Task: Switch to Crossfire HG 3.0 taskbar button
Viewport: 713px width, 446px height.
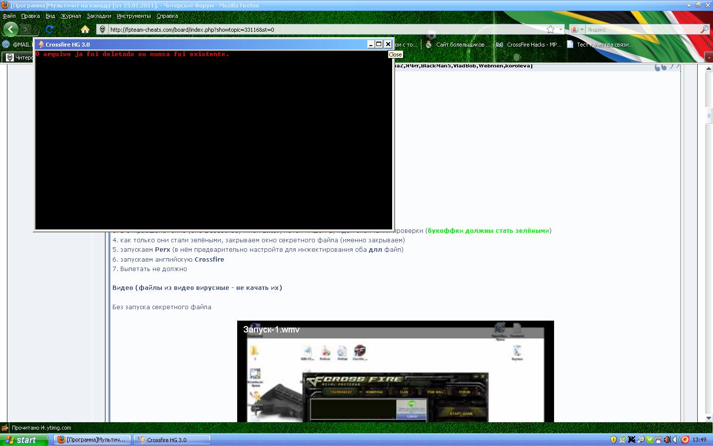Action: pos(172,440)
